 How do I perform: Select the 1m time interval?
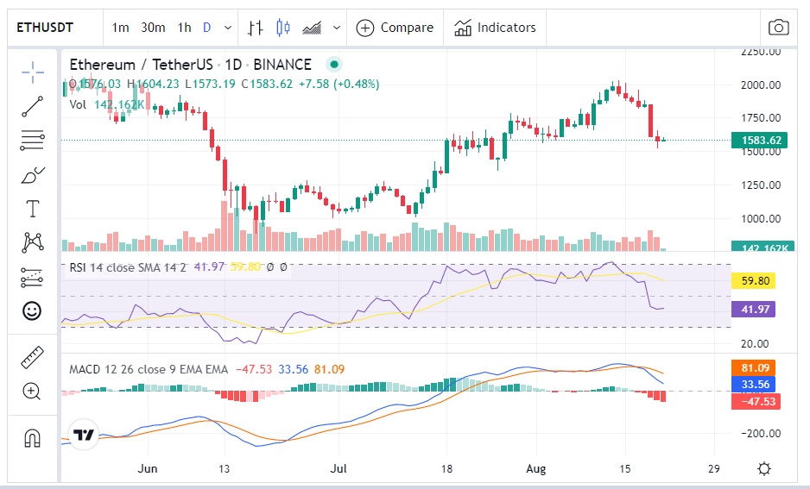tap(120, 28)
